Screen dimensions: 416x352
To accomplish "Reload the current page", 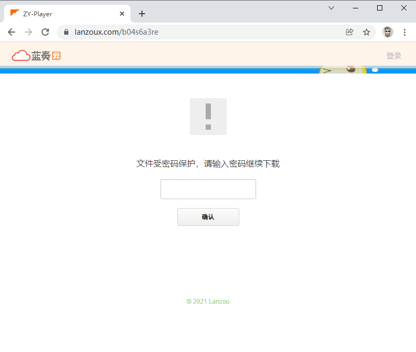I will pyautogui.click(x=45, y=32).
